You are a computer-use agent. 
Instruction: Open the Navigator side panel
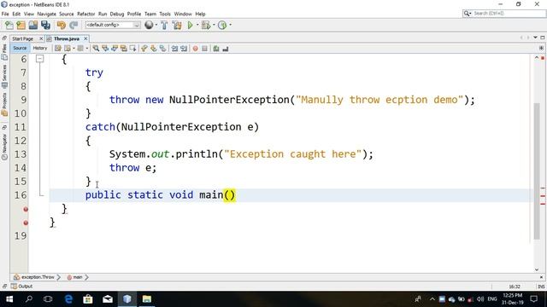point(4,148)
